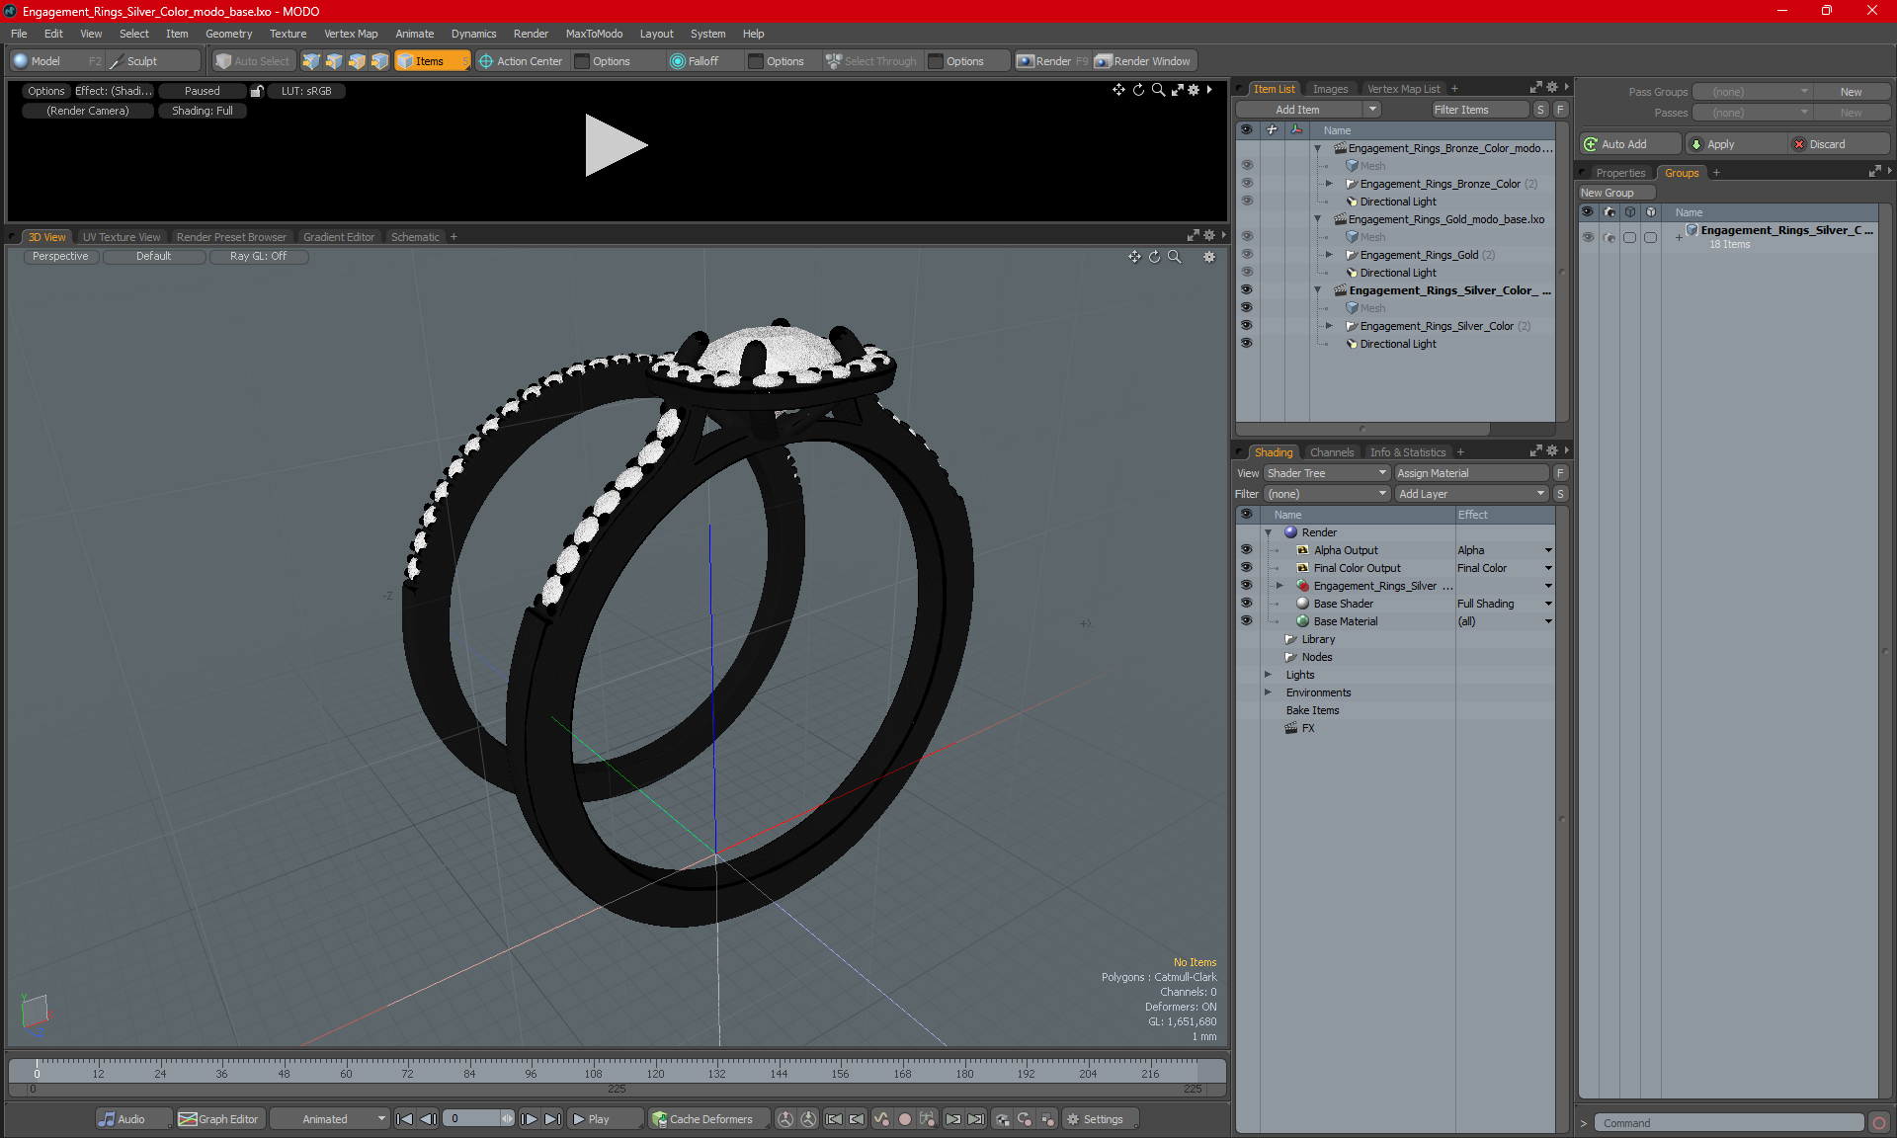
Task: Select Vertices mode cube icon
Action: [311, 61]
